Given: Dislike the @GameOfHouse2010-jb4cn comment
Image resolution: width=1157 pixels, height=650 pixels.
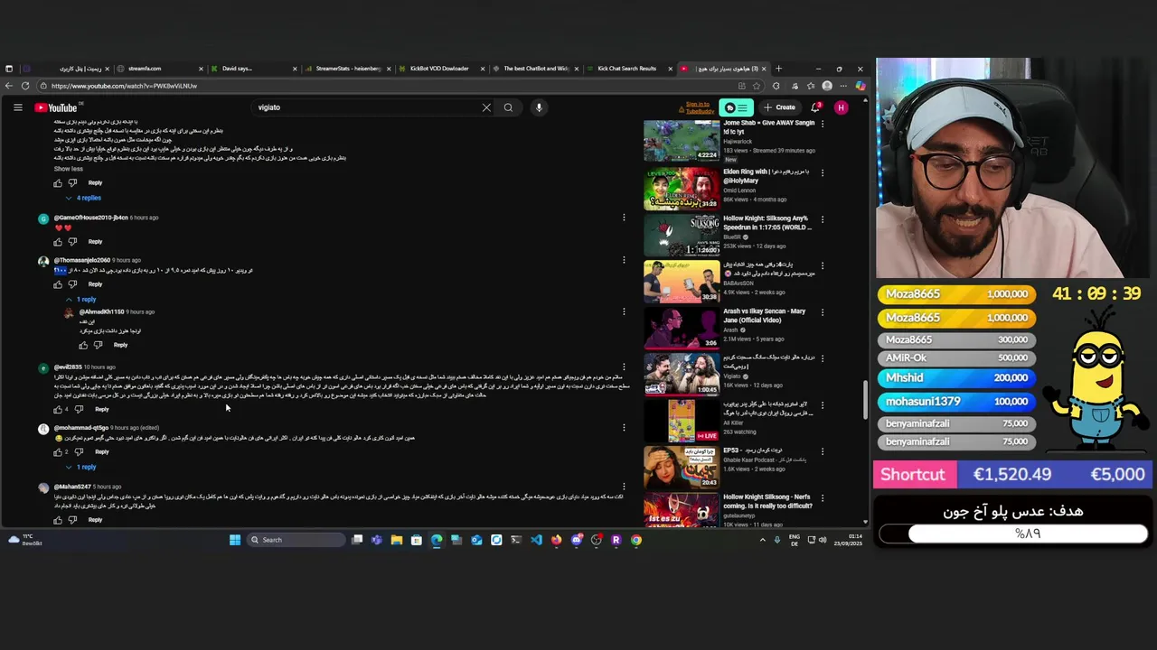Looking at the screenshot, I should point(73,242).
